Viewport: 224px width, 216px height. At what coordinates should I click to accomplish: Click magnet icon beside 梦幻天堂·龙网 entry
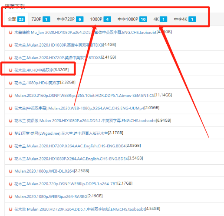pyautogui.click(x=10, y=133)
